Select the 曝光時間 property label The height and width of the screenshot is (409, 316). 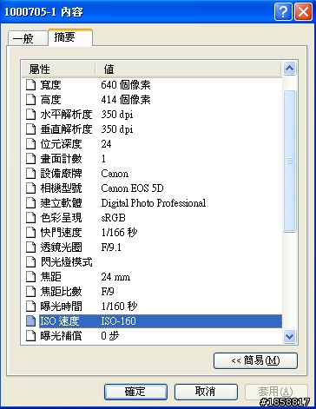61,307
